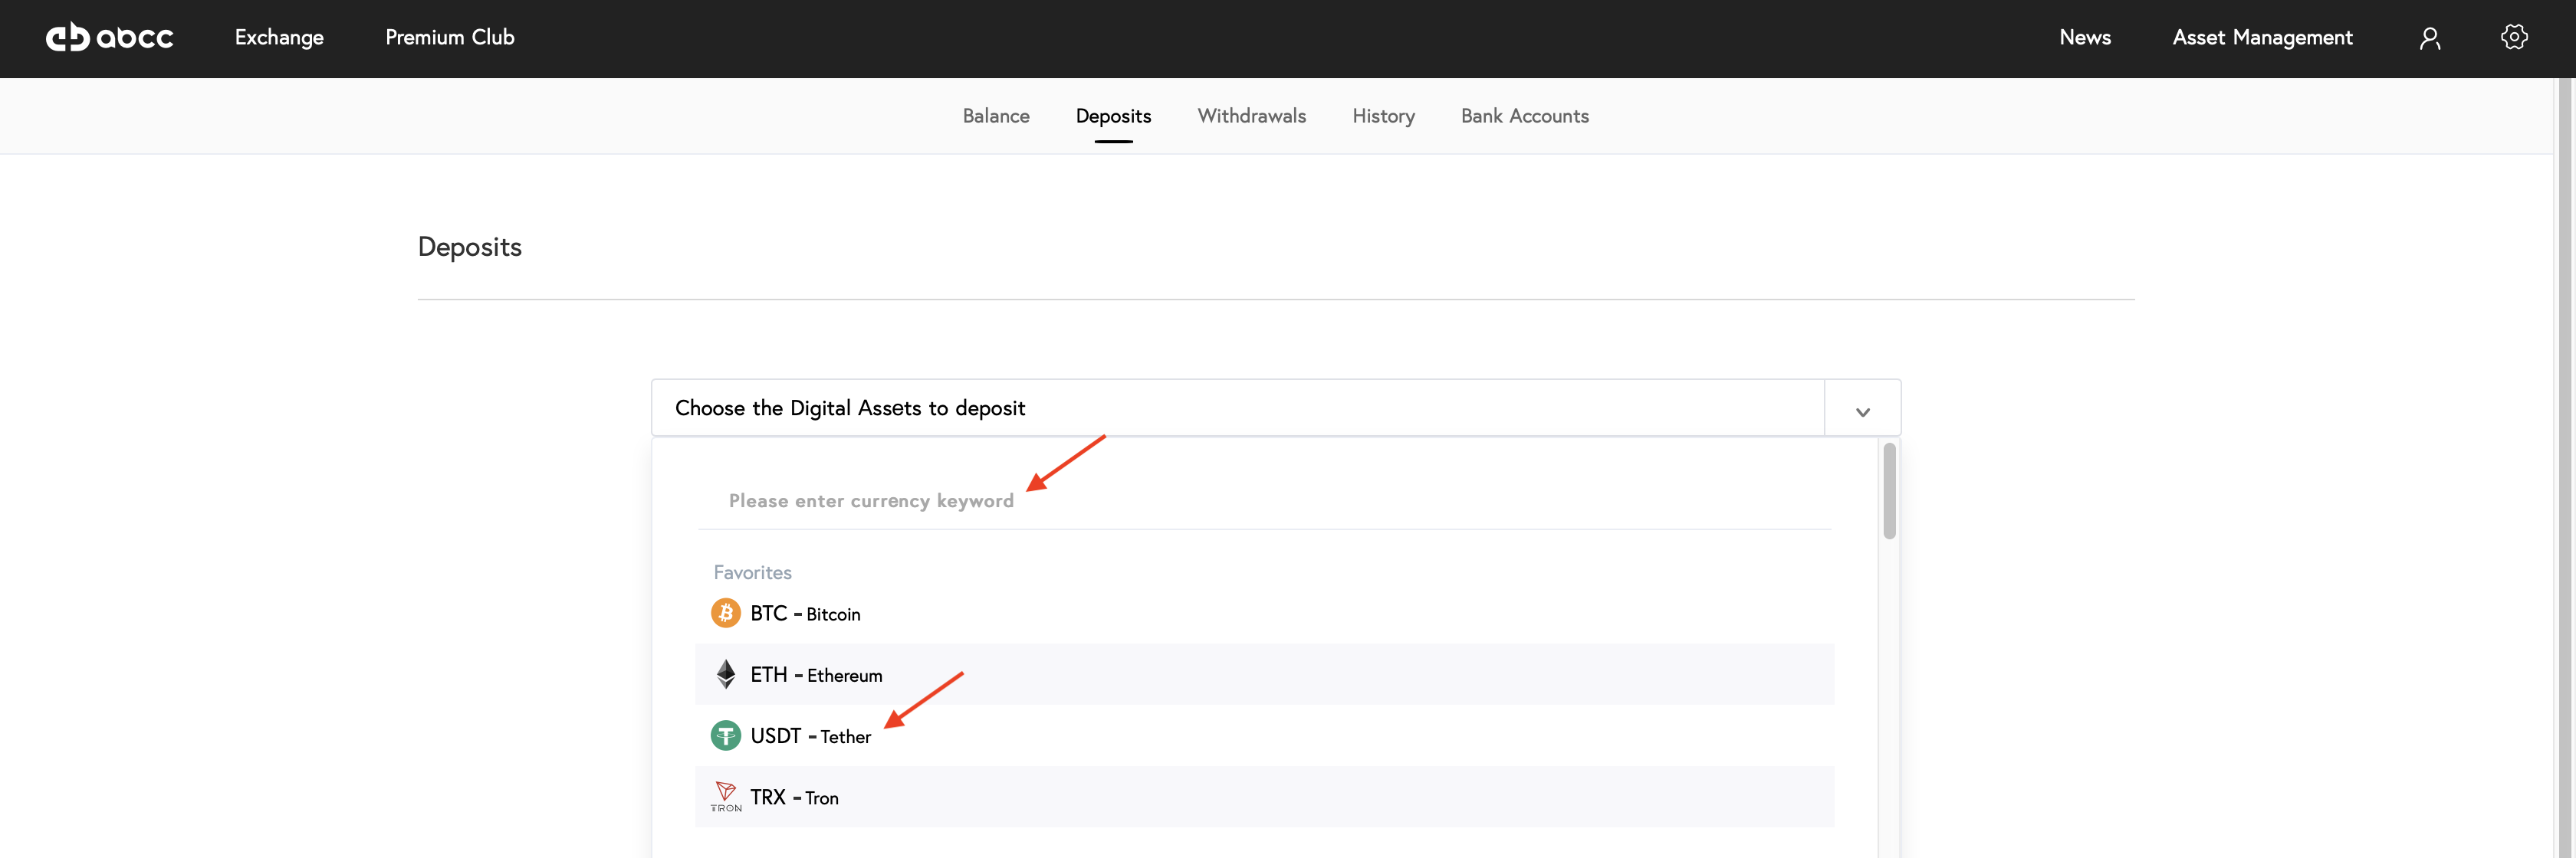Select the Deposits tab
The width and height of the screenshot is (2576, 858).
coord(1113,116)
